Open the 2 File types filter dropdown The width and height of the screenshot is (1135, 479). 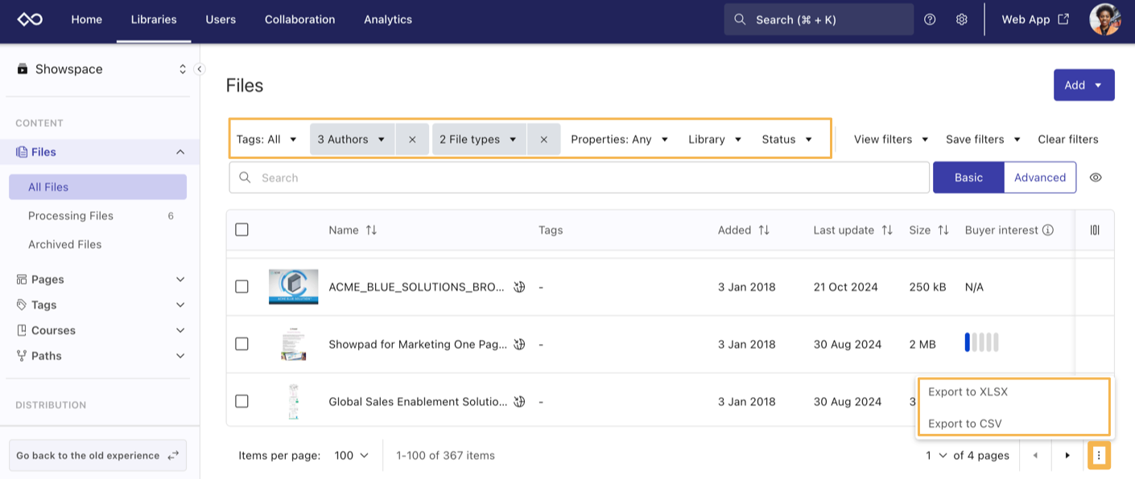pyautogui.click(x=478, y=139)
